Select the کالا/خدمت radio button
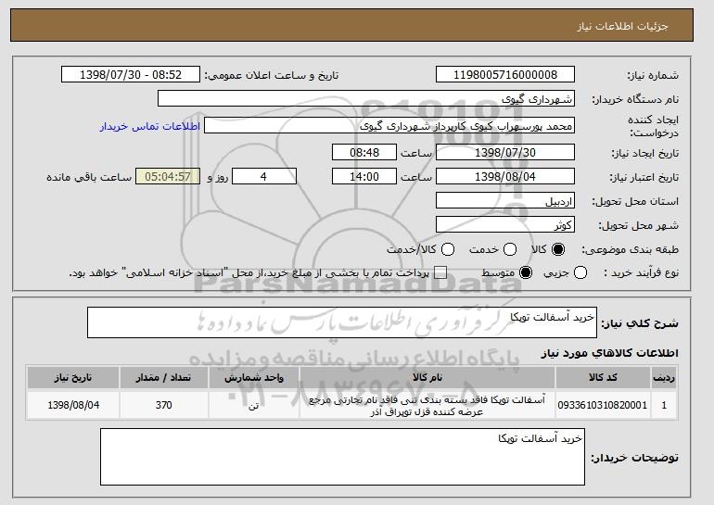714x505 pixels. pyautogui.click(x=448, y=249)
